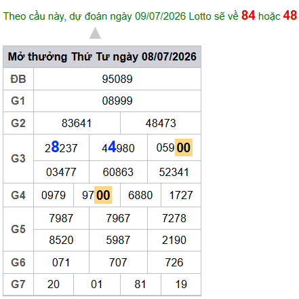Image resolution: width=299 pixels, height=299 pixels.
Task: Click G4 prize number 6880
Action: [x=140, y=195]
